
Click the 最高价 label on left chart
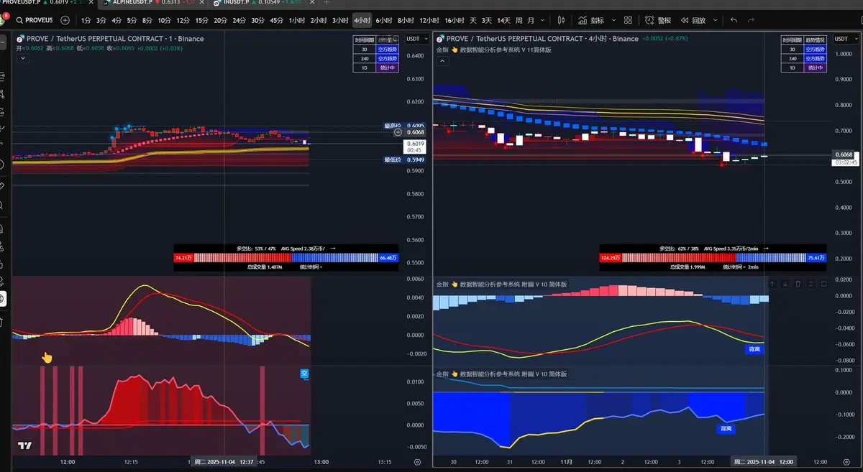pos(392,126)
